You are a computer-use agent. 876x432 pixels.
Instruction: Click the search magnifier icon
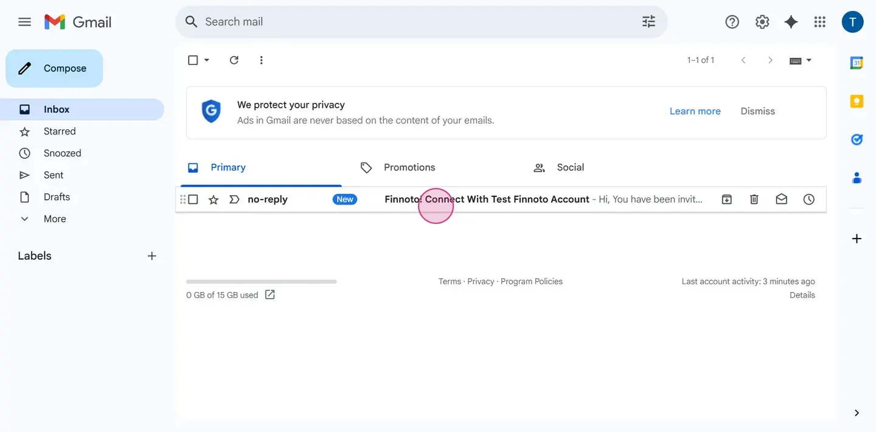pos(191,22)
